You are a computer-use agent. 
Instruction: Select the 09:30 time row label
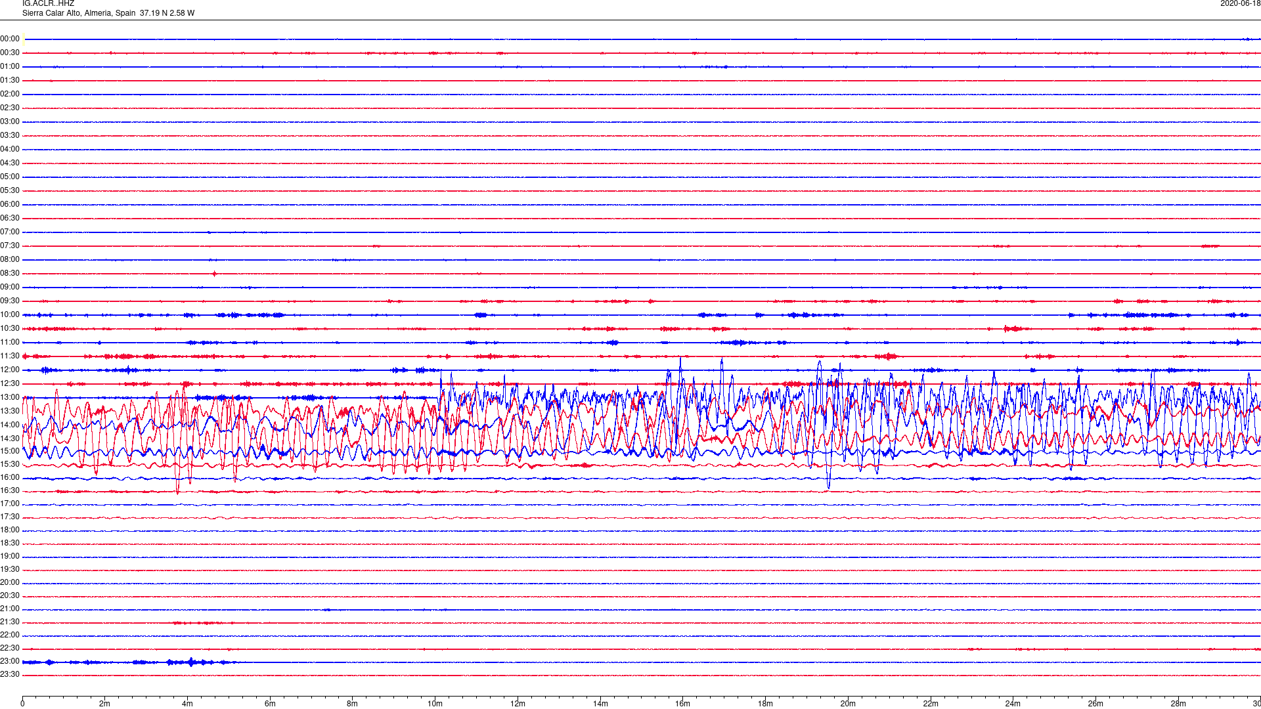[x=10, y=301]
